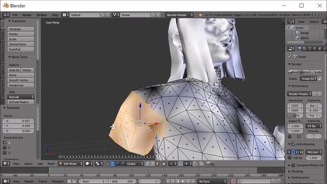Image resolution: width=327 pixels, height=184 pixels.
Task: Open the File menu
Action: click(x=15, y=15)
